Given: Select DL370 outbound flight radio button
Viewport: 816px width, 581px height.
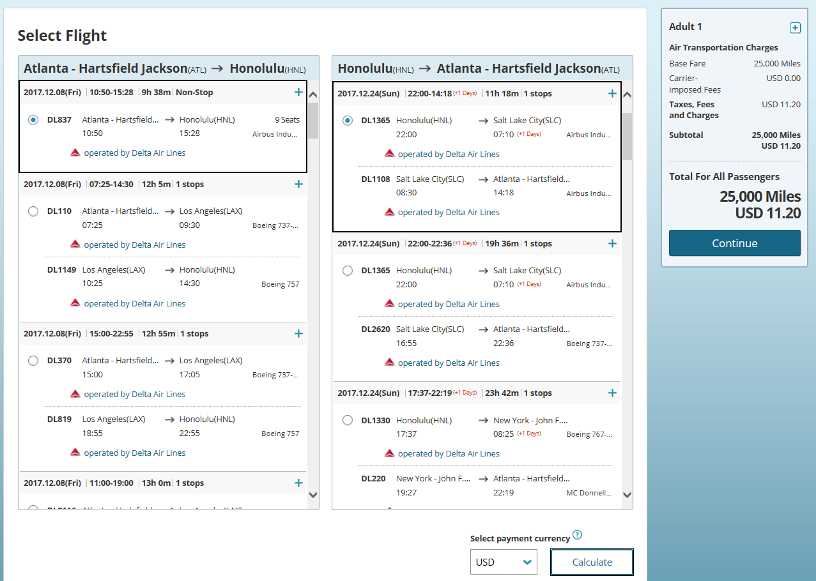Looking at the screenshot, I should tap(33, 361).
